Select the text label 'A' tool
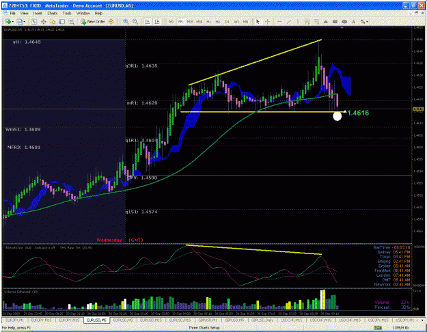This screenshot has height=332, width=427. (353, 21)
